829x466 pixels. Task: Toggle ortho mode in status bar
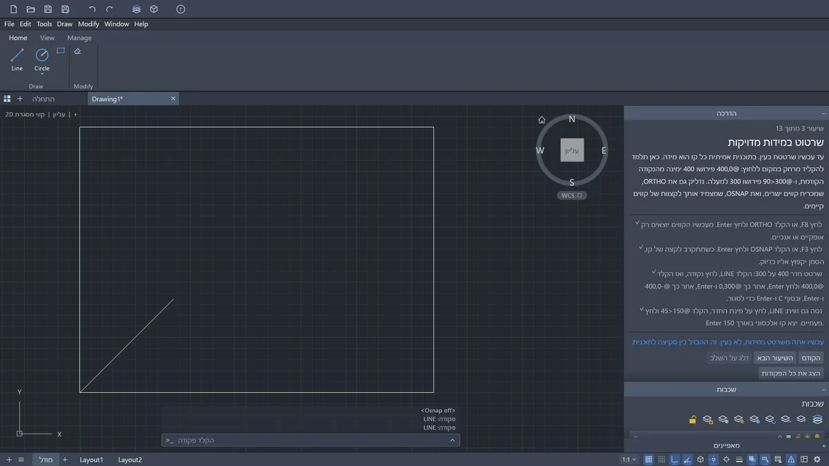[674, 459]
